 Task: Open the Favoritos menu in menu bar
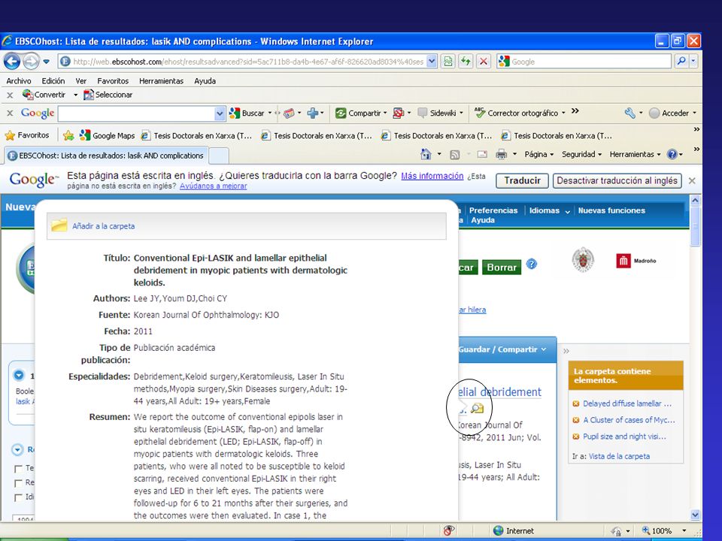113,81
